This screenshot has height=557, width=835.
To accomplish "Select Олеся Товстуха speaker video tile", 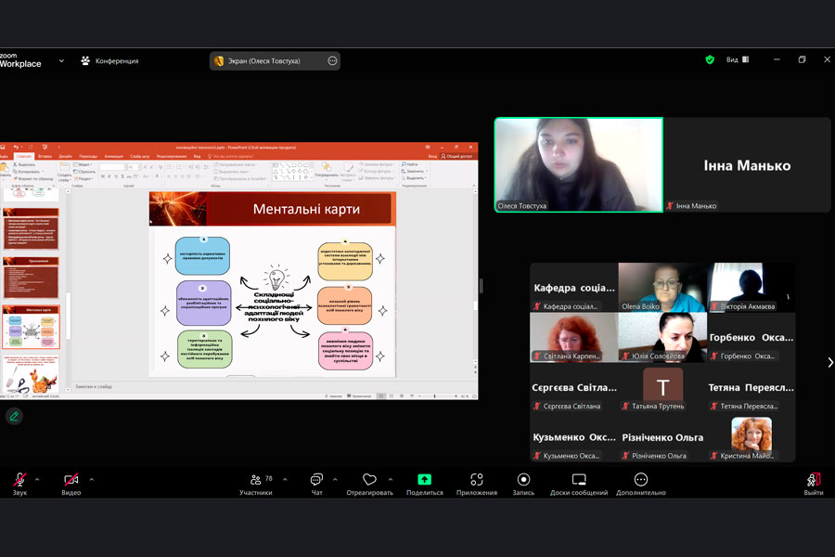I will (x=579, y=164).
